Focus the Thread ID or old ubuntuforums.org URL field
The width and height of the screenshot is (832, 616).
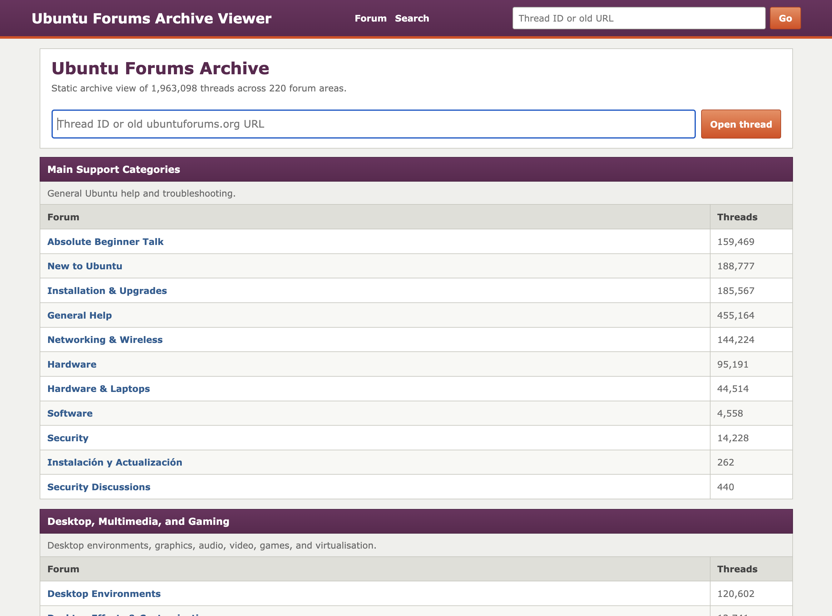(374, 124)
